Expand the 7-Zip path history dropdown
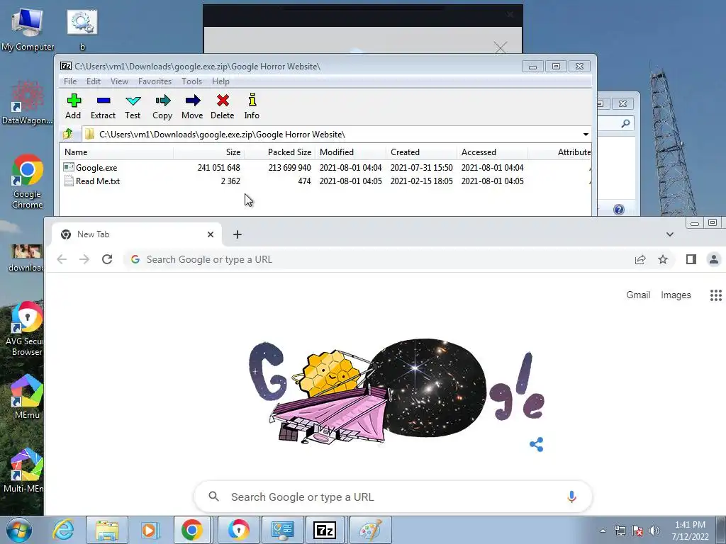This screenshot has height=544, width=726. (x=586, y=134)
